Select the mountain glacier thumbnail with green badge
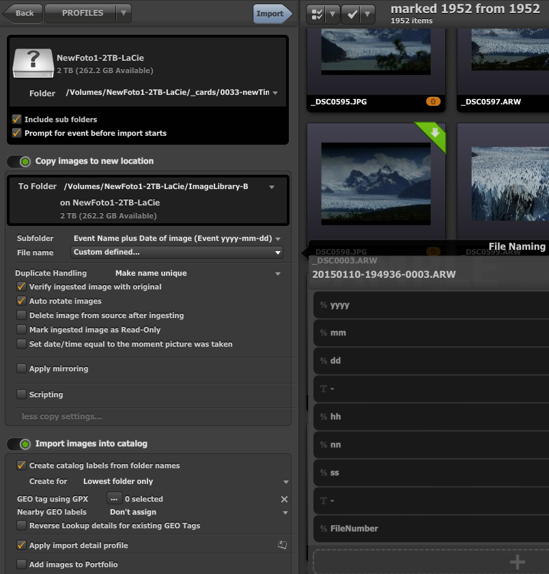 click(x=376, y=184)
